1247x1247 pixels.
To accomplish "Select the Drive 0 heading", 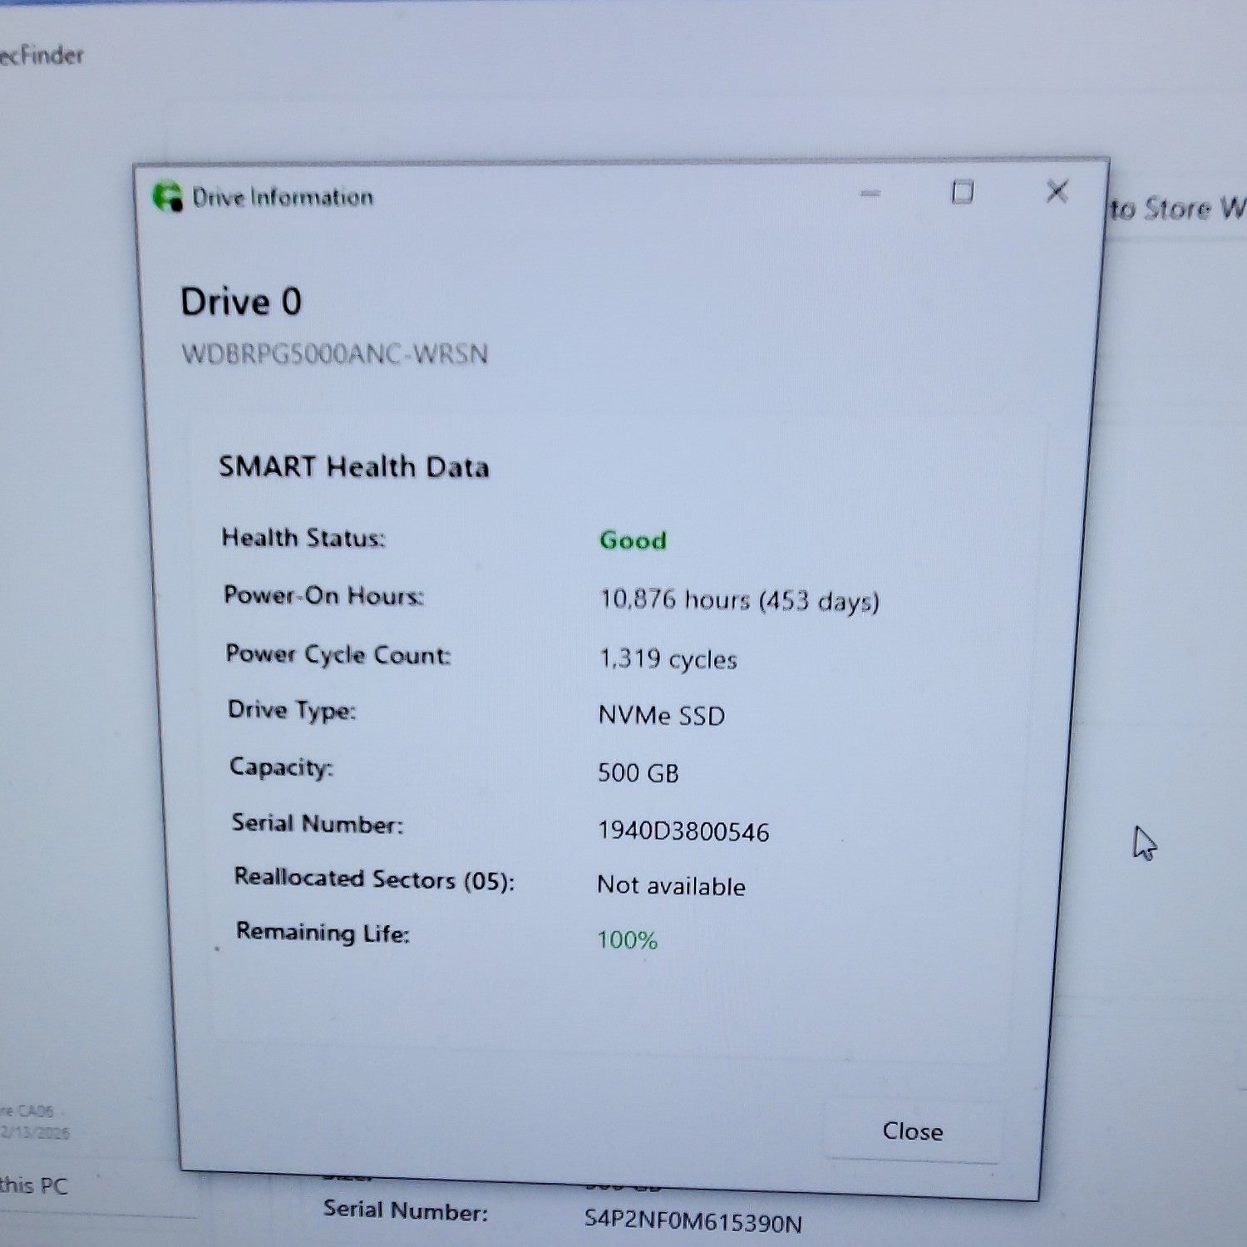I will click(241, 302).
